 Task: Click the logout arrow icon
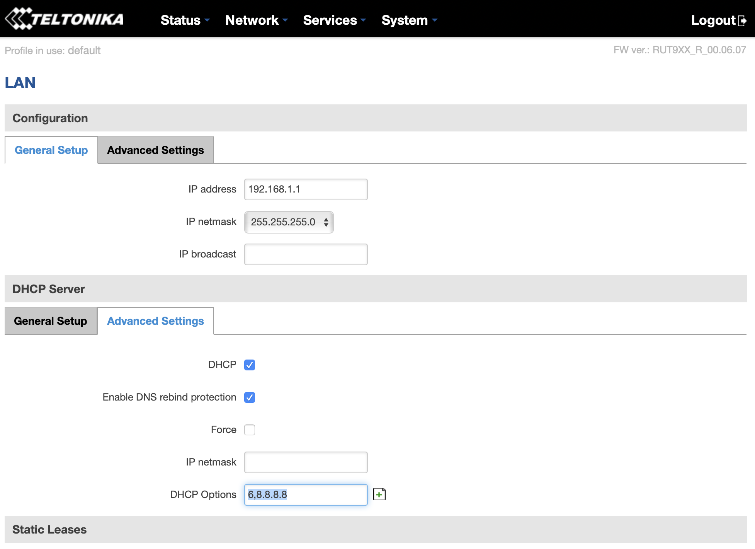click(742, 20)
